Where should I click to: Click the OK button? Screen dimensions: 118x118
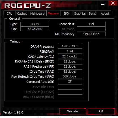tap(101, 111)
